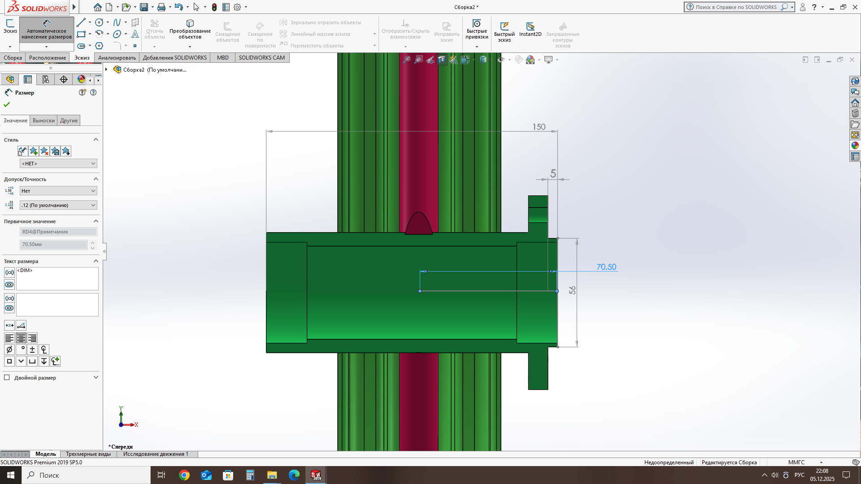
Task: Open the Appearances color ball in right task pane
Action: tap(855, 146)
